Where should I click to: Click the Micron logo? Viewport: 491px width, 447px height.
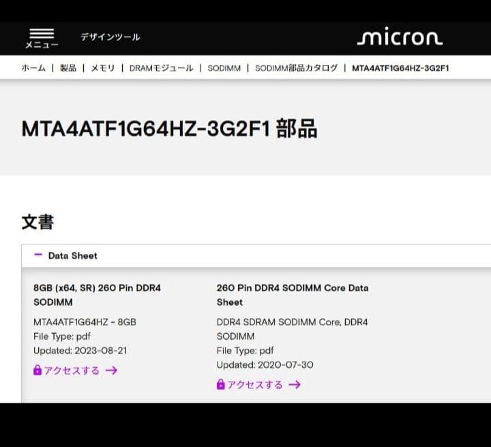coord(400,37)
